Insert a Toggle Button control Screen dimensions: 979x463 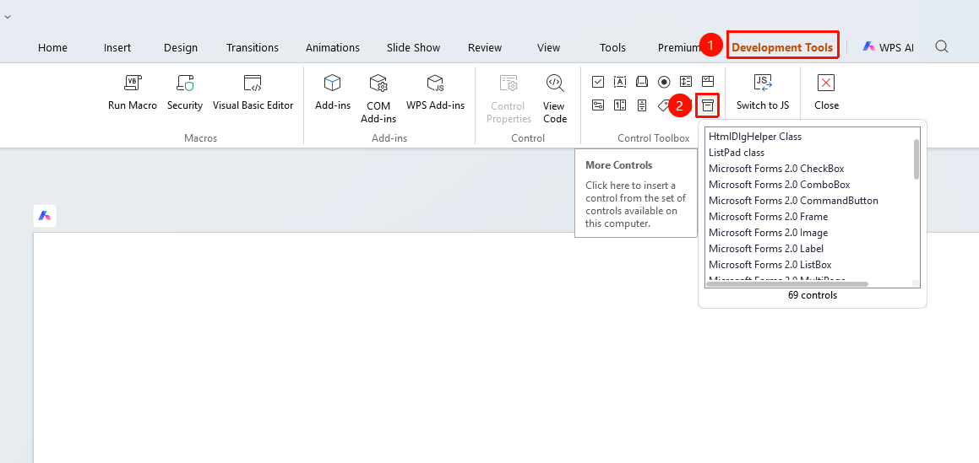coord(598,105)
